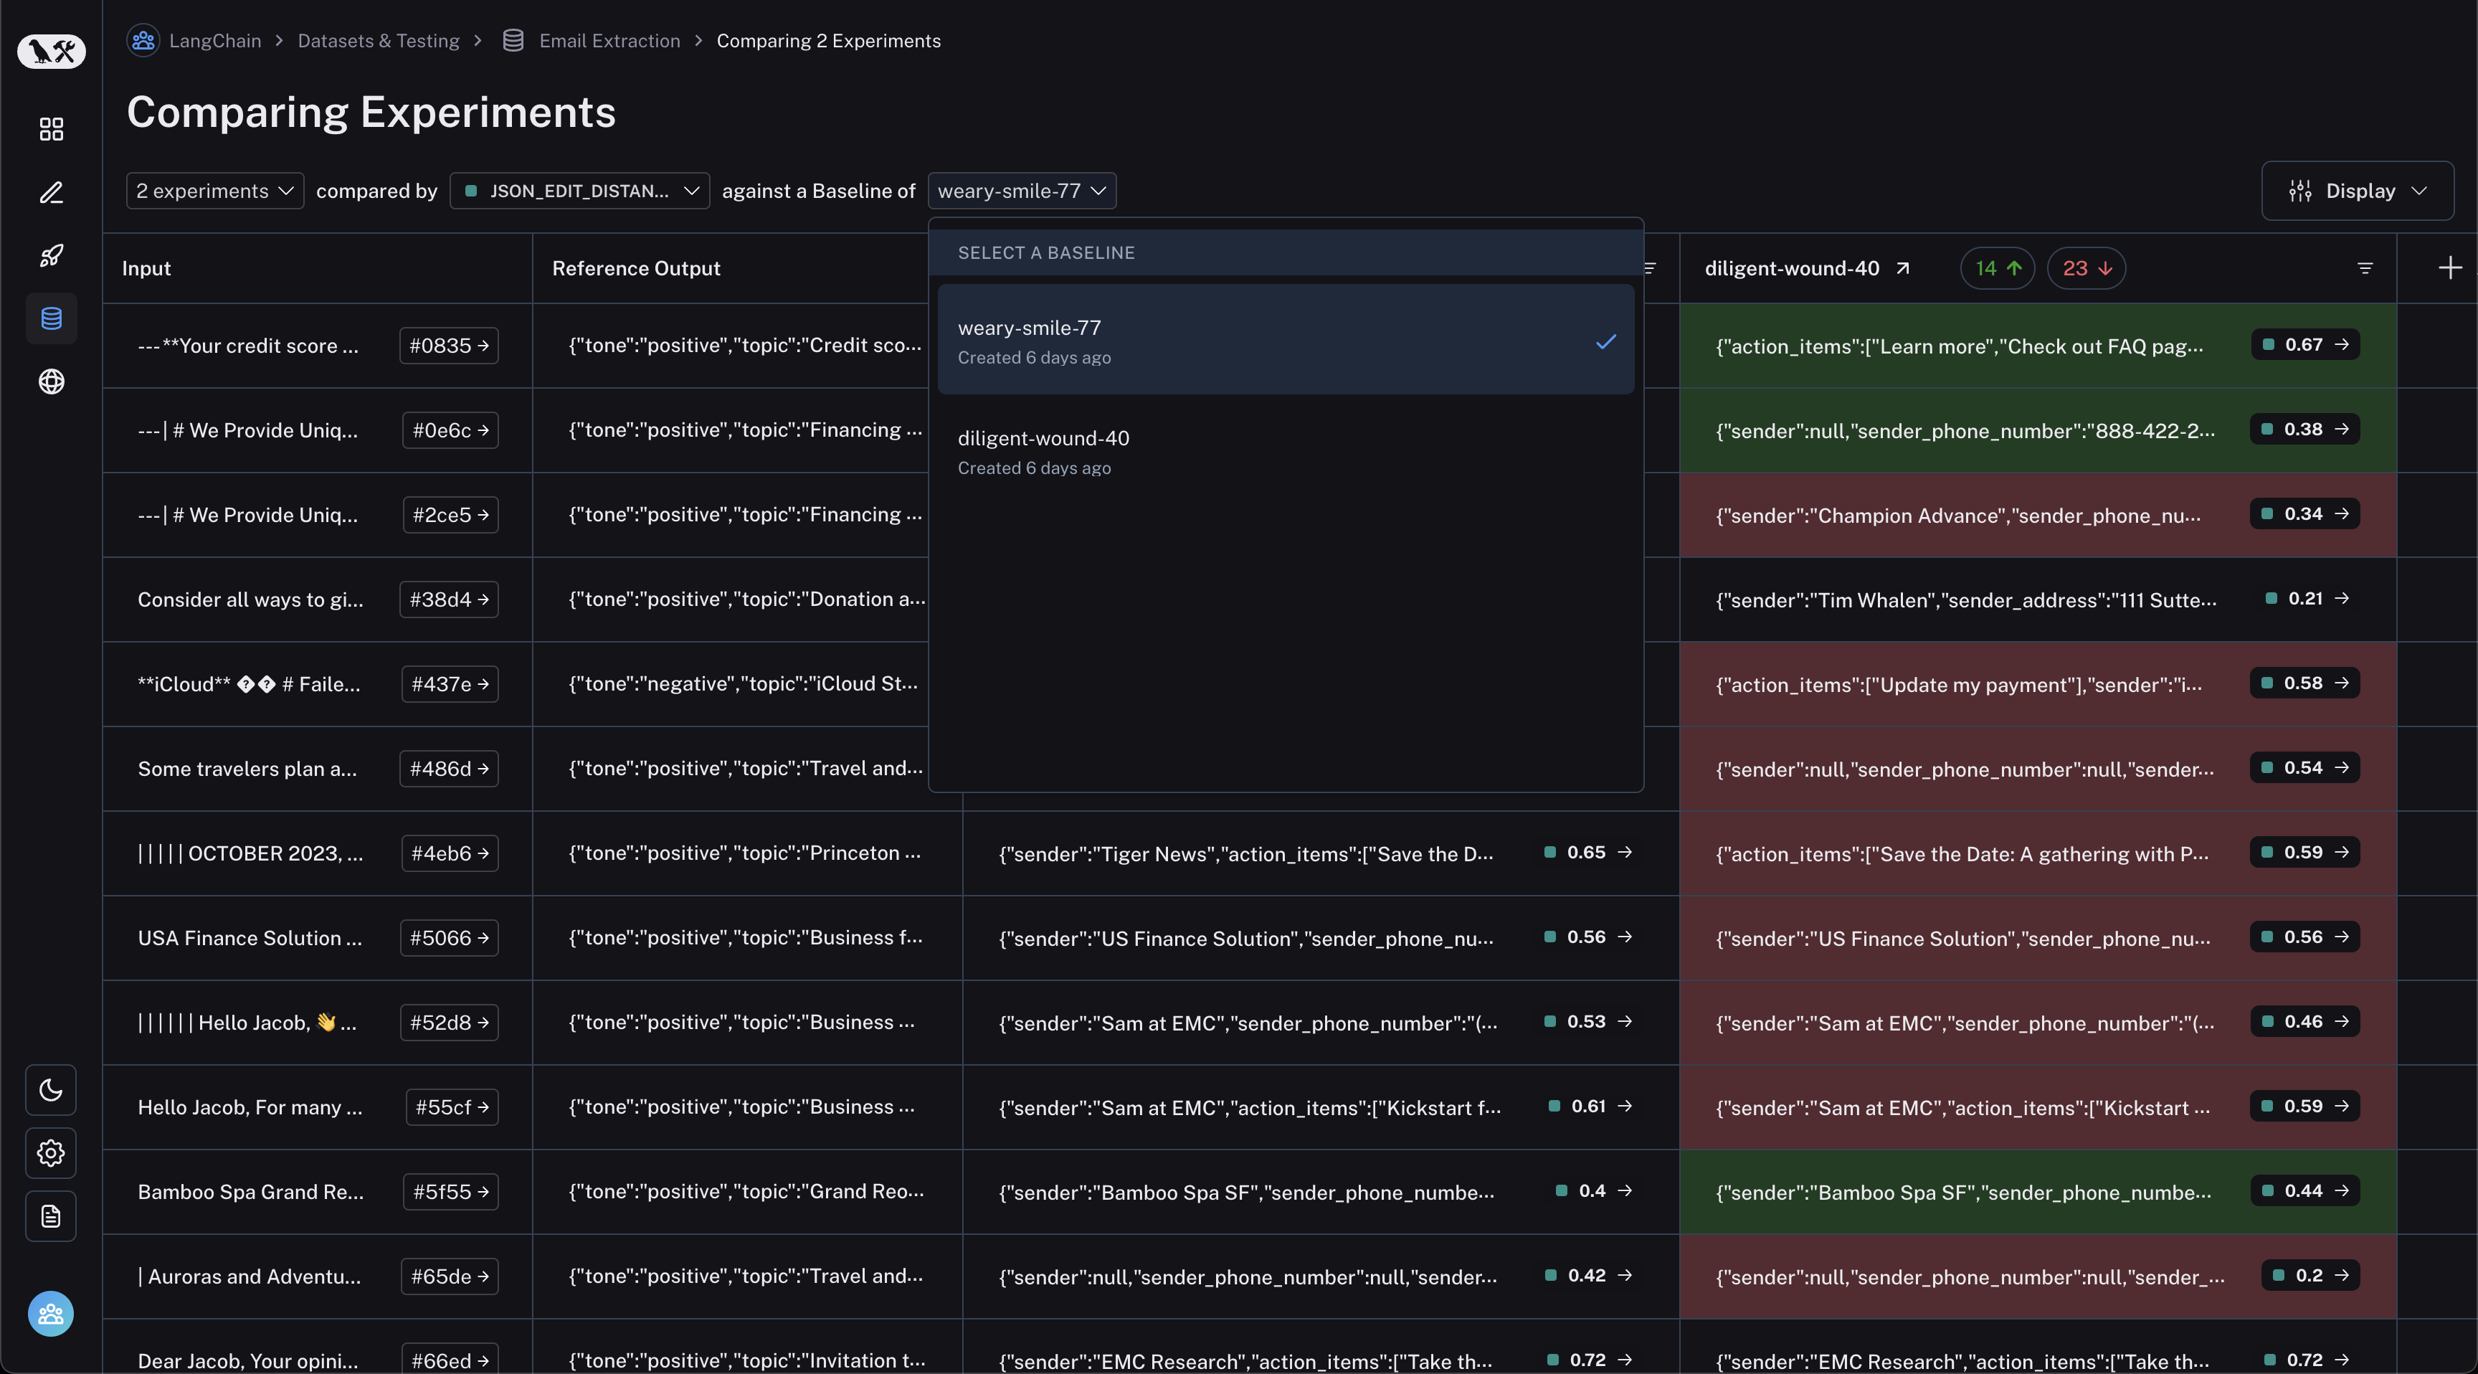
Task: Select the datasets database icon in sidebar
Action: [51, 318]
